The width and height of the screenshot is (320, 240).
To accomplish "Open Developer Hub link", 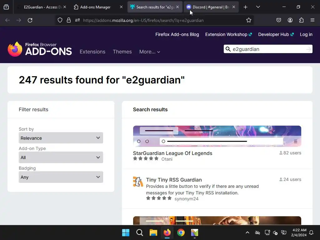I will [x=276, y=34].
